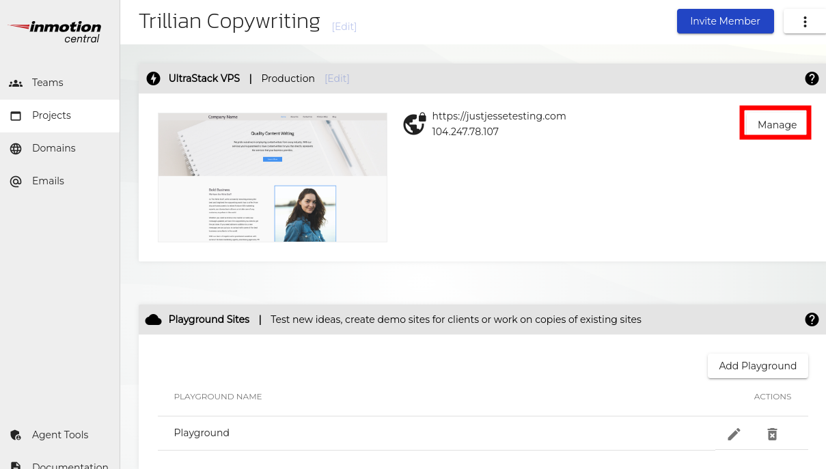Open https://justjessetesting.com link
The height and width of the screenshot is (469, 826).
point(499,116)
